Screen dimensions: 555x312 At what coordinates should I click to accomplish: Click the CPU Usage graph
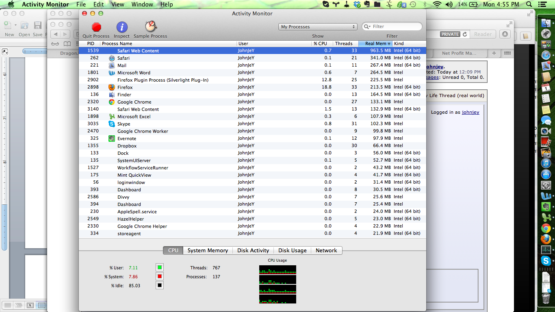277,284
